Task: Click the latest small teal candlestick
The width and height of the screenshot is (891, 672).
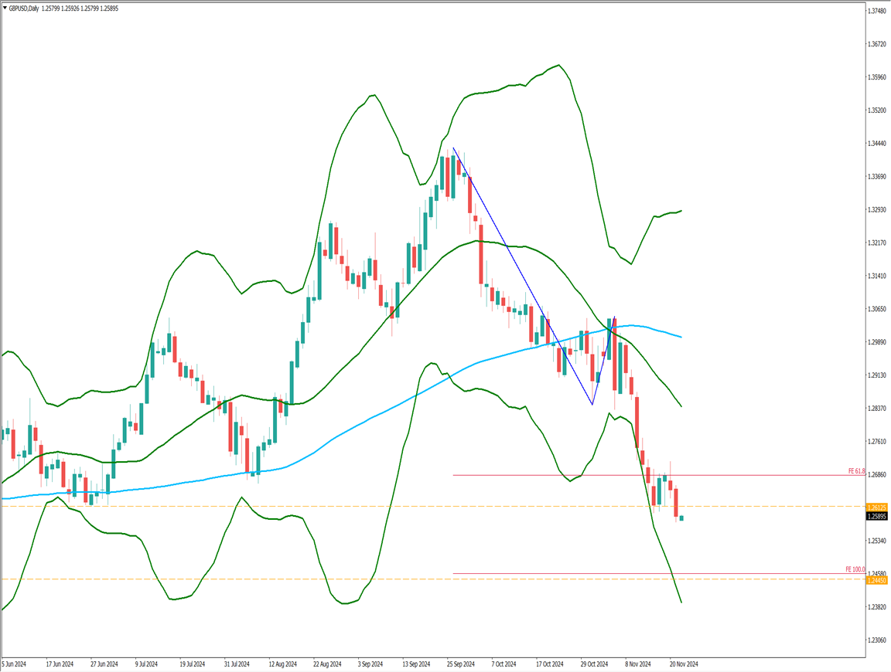Action: point(681,518)
